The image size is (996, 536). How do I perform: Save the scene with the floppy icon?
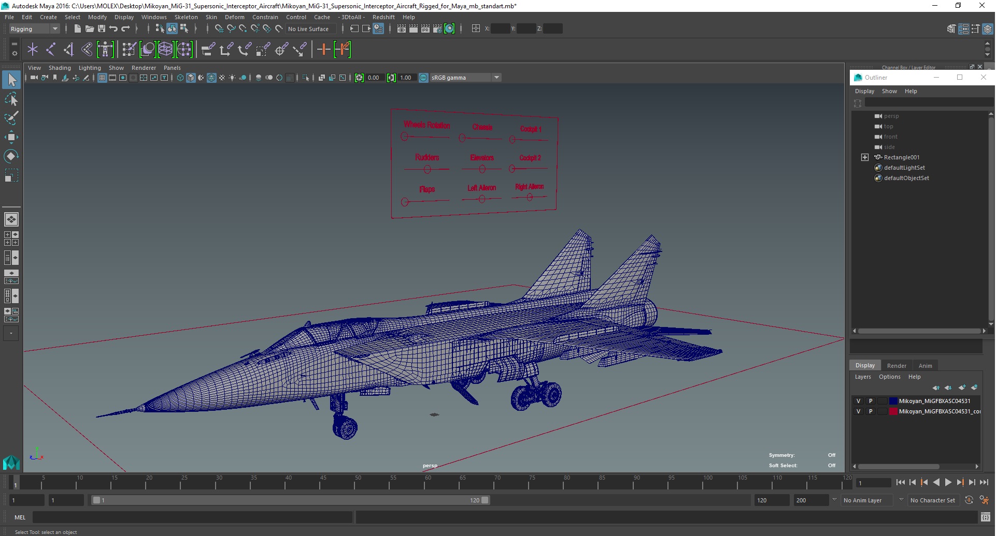(x=102, y=29)
